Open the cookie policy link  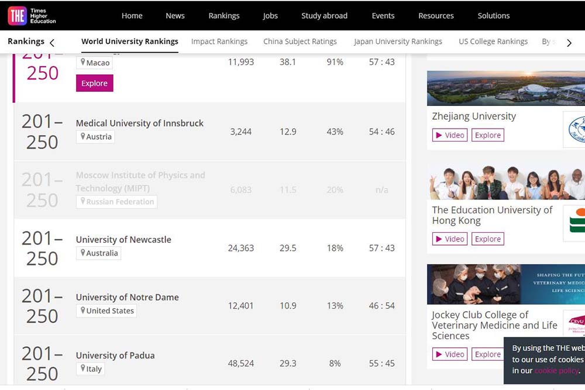(556, 371)
